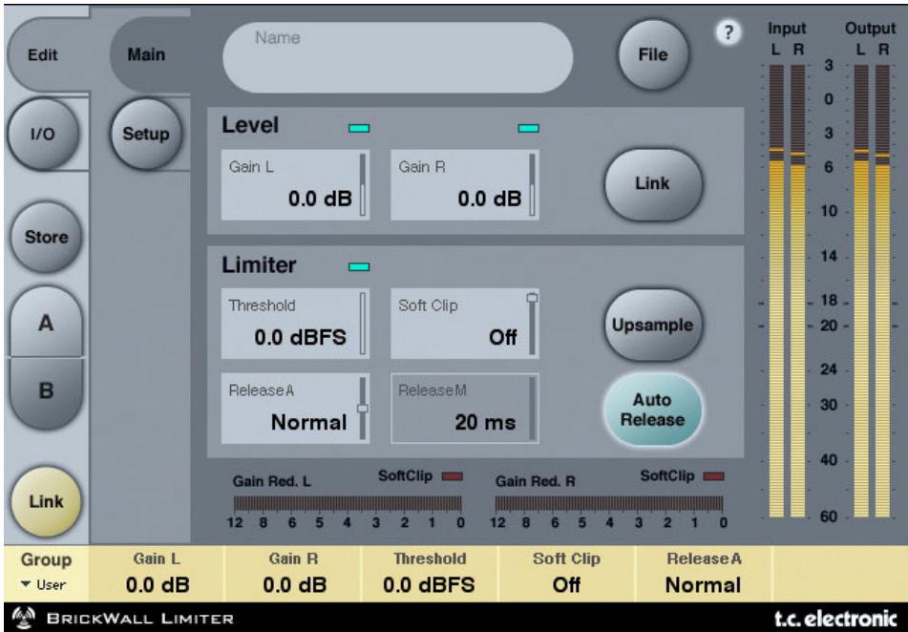This screenshot has width=908, height=632.
Task: Click Threshold in the bottom strip
Action: coord(429,573)
